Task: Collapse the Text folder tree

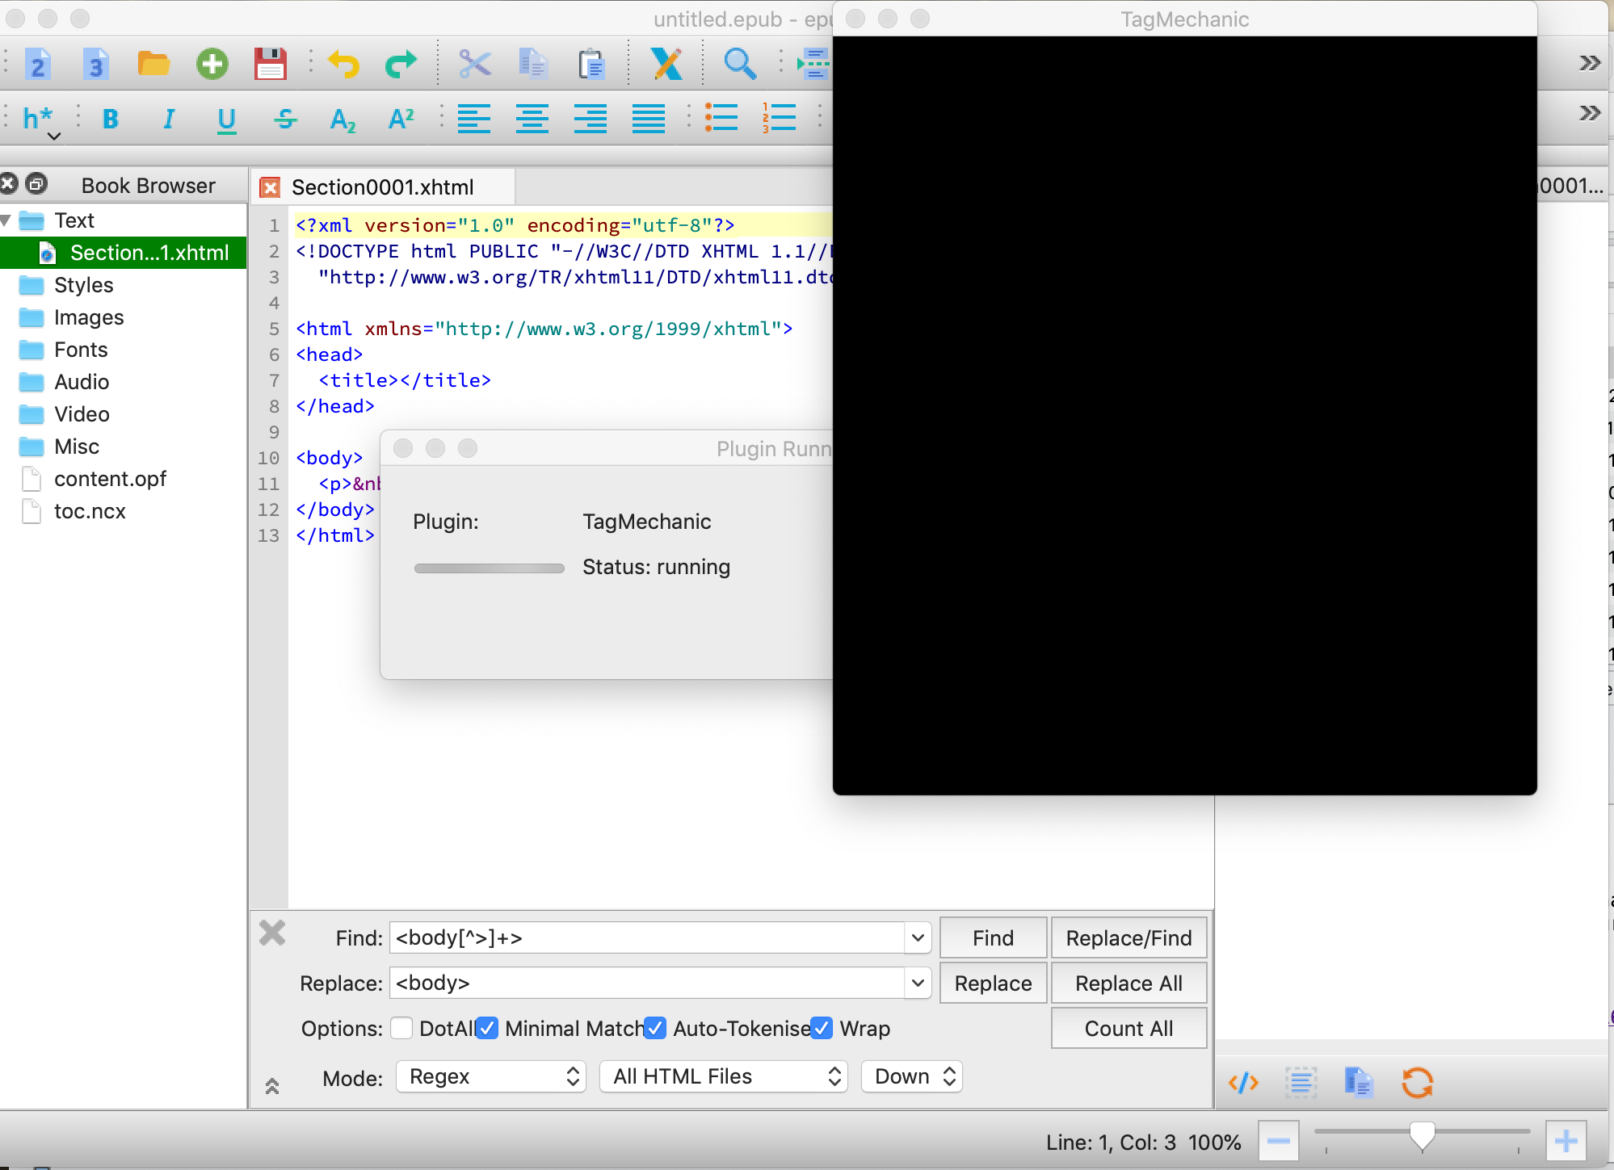Action: coord(6,220)
